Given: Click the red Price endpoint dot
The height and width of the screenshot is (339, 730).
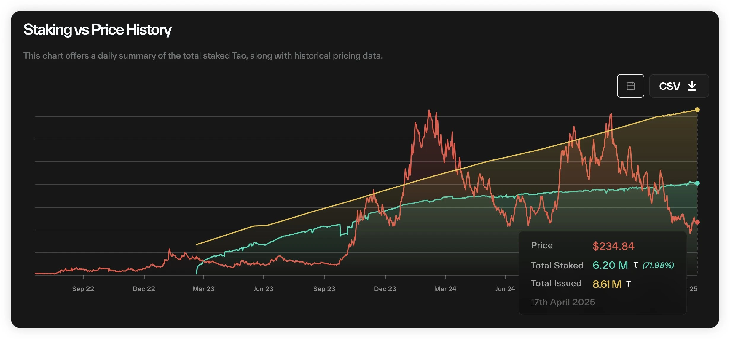Looking at the screenshot, I should coord(697,222).
